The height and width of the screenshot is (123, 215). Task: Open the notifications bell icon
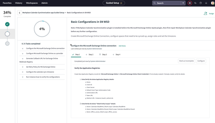(206, 3)
